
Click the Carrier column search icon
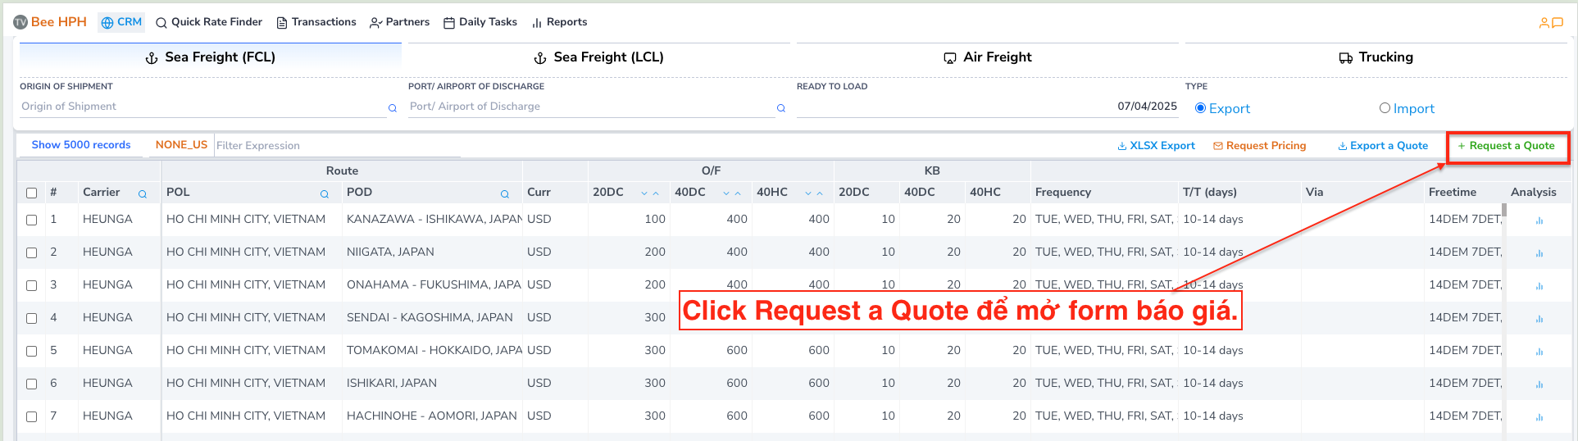(143, 194)
